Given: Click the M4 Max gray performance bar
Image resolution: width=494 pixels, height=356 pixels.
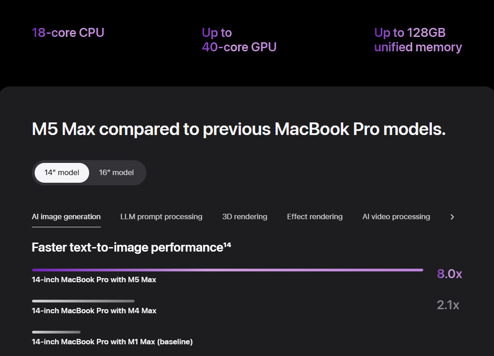Looking at the screenshot, I should pos(83,301).
